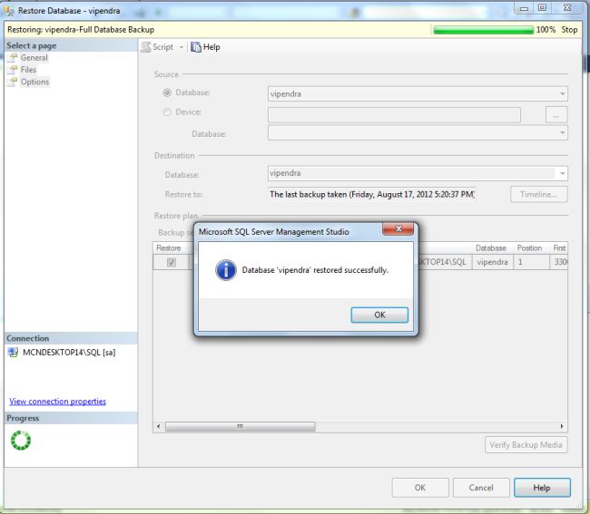Click the Options page icon

click(13, 82)
